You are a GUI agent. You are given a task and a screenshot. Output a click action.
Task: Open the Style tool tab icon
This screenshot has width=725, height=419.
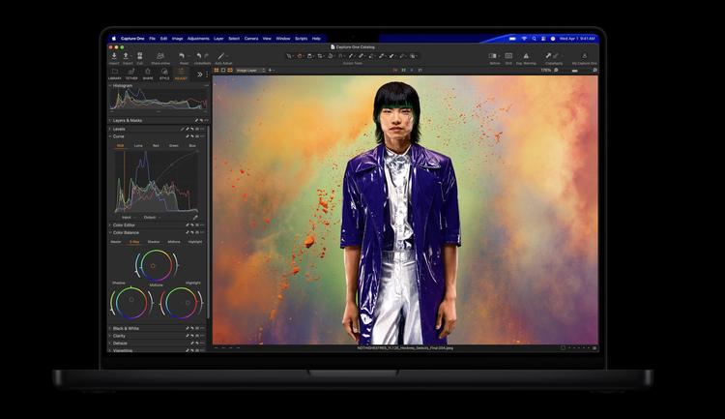[x=163, y=73]
